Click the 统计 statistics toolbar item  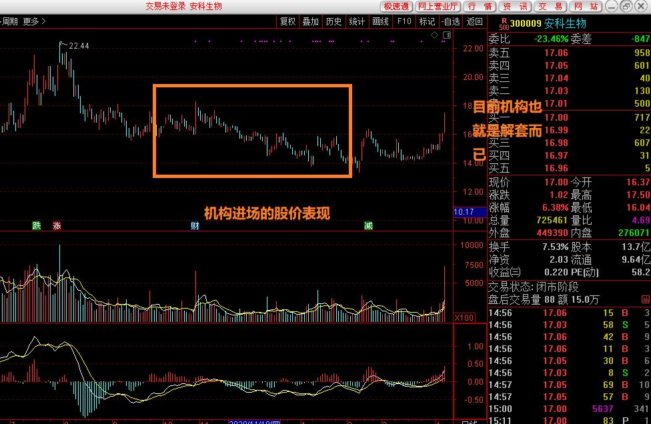tap(357, 21)
